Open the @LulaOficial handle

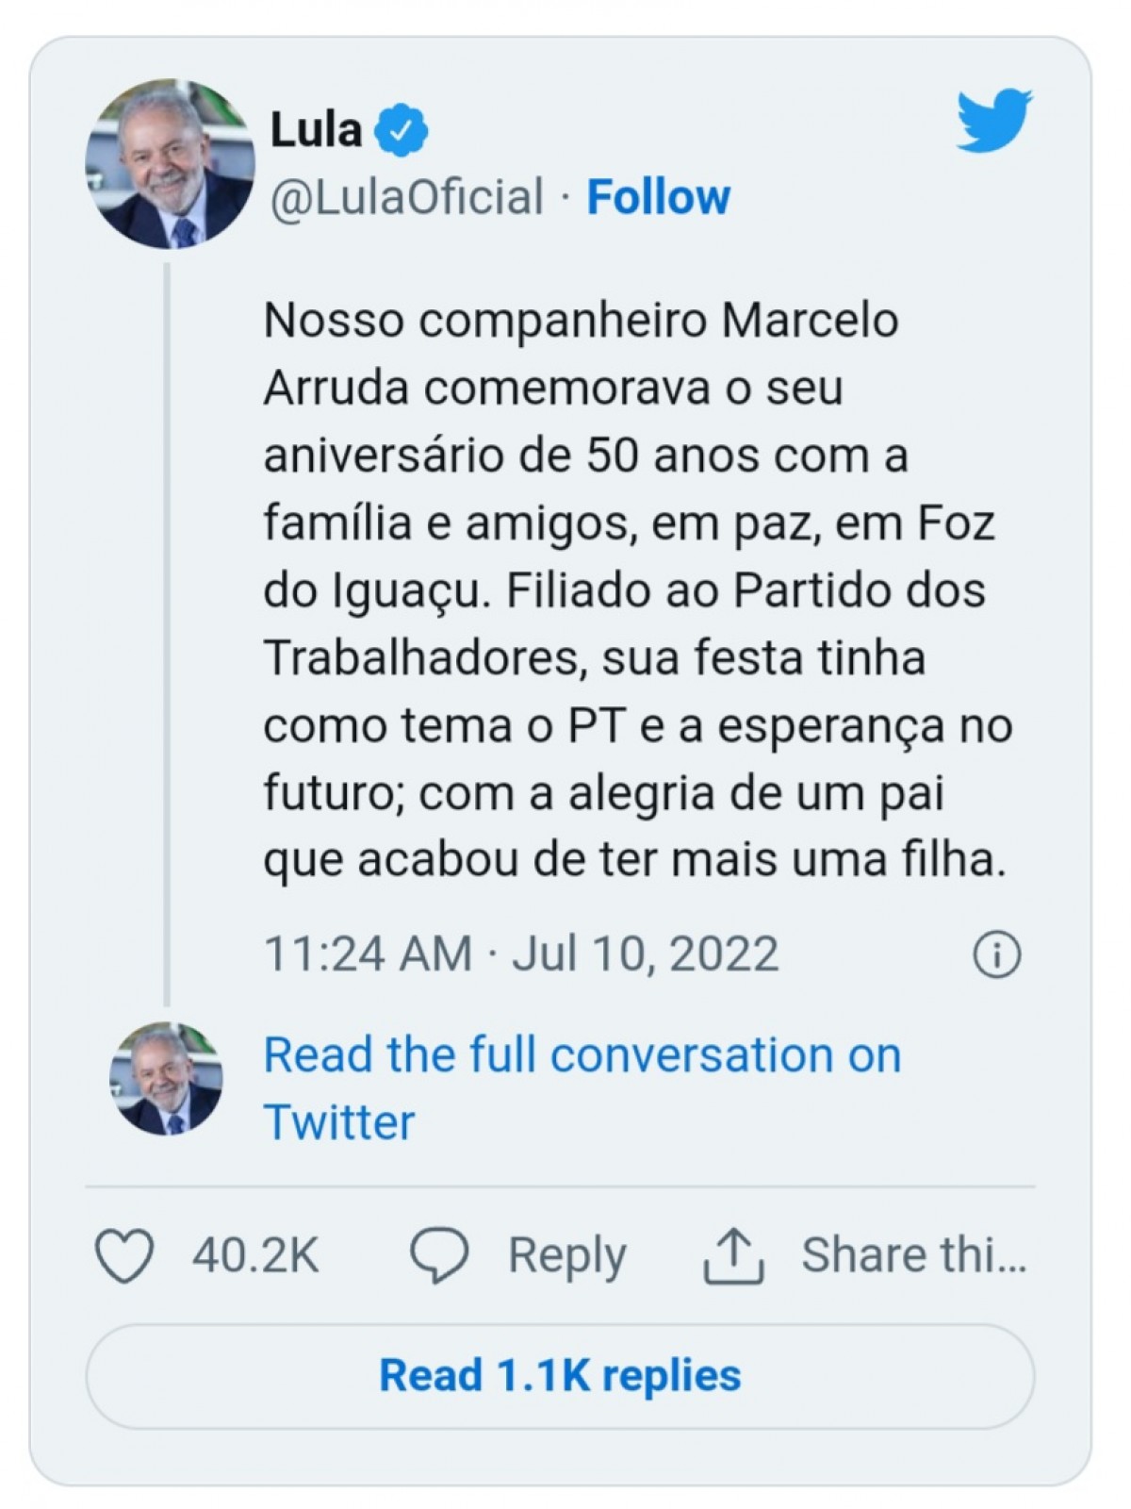tap(407, 197)
